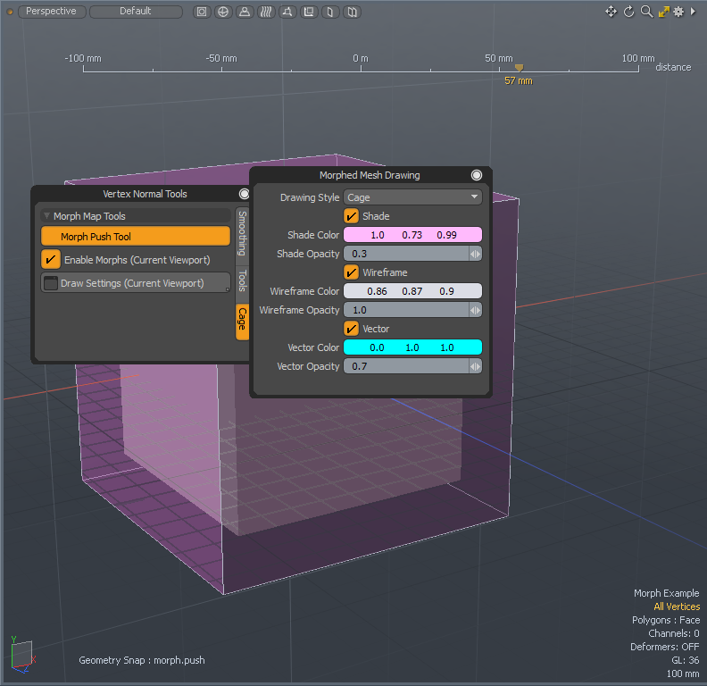Viewport: 707px width, 686px height.
Task: Collapse the Morph Map Tools section
Action: coord(47,216)
